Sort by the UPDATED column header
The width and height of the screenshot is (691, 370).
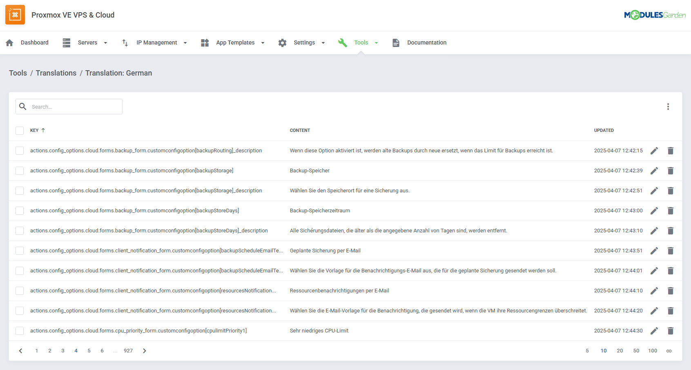pyautogui.click(x=604, y=130)
